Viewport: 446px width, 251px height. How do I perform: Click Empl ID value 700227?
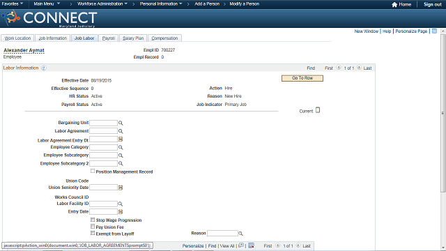coord(168,50)
